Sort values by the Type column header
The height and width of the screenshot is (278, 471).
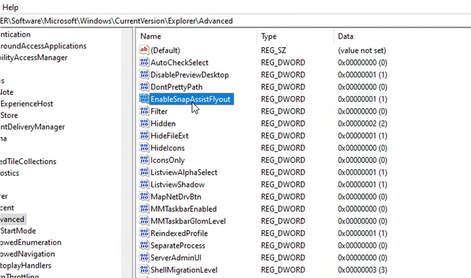coord(268,37)
